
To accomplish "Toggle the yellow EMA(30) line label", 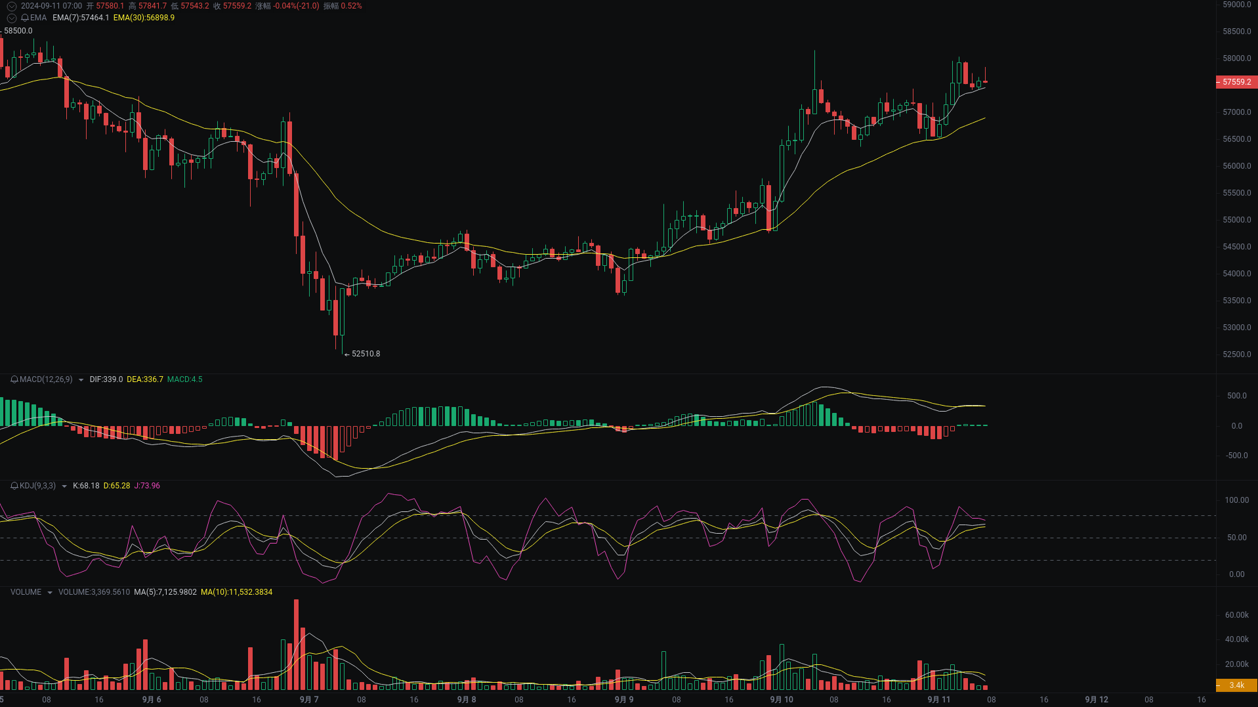I will pyautogui.click(x=144, y=18).
